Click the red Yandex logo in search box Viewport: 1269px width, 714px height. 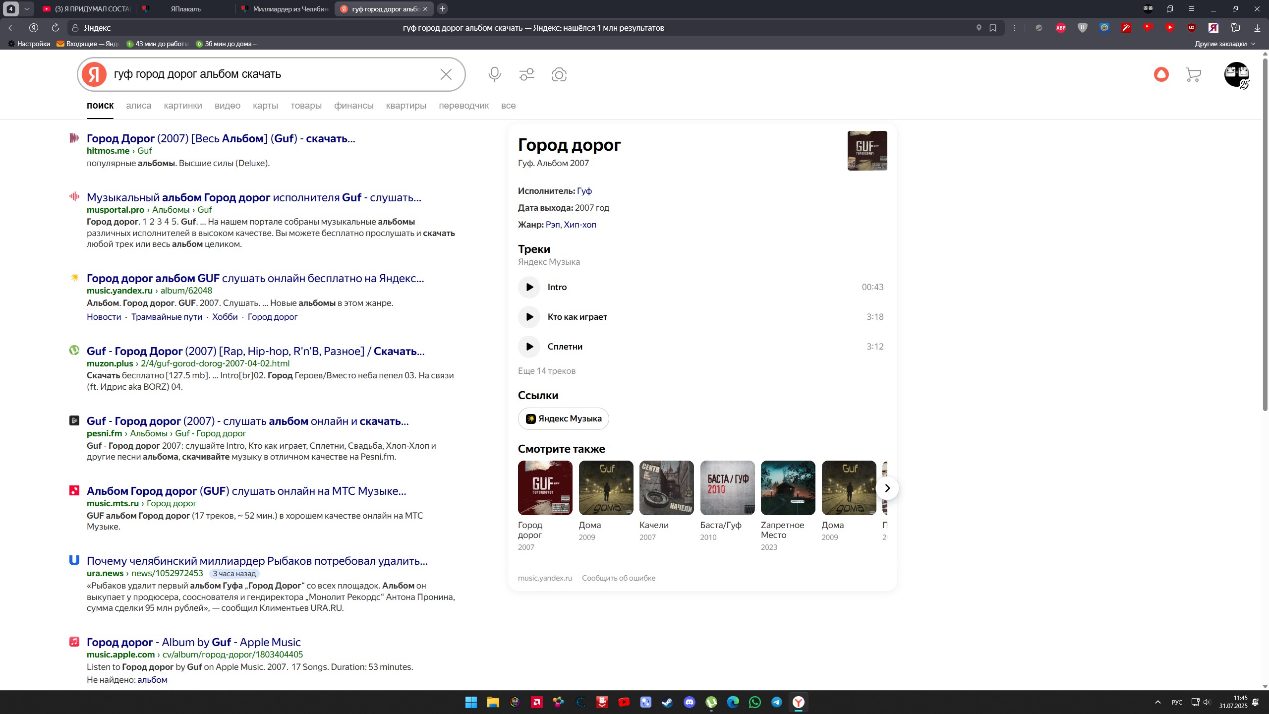pos(94,74)
